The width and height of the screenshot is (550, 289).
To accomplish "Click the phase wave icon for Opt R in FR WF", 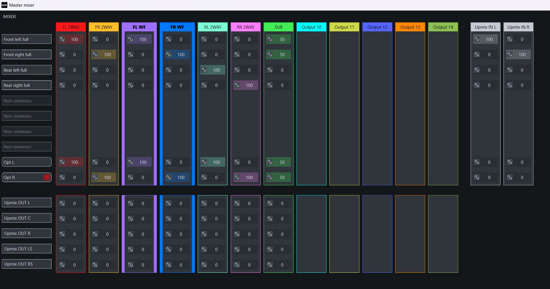I will (x=169, y=177).
